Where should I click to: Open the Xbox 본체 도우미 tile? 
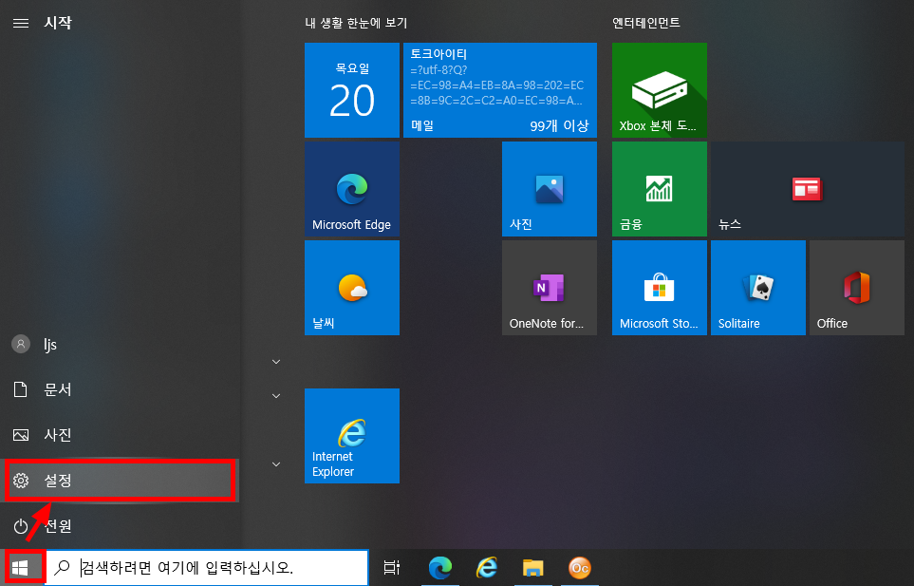pos(660,90)
